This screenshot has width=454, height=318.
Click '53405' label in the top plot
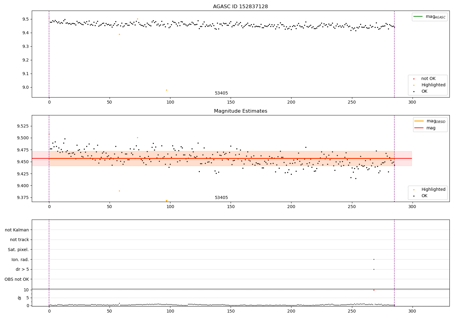221,93
